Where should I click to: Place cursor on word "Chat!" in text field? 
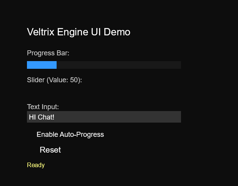tap(46, 117)
